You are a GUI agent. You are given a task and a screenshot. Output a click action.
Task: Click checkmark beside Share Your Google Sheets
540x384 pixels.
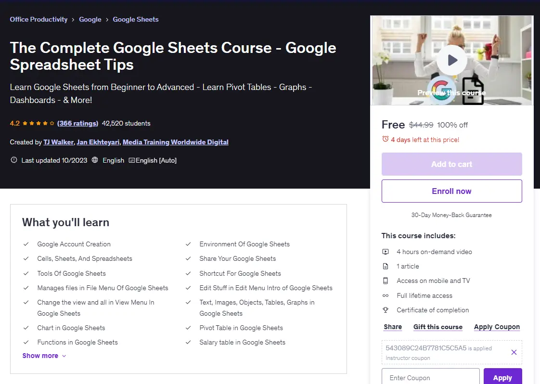point(188,258)
